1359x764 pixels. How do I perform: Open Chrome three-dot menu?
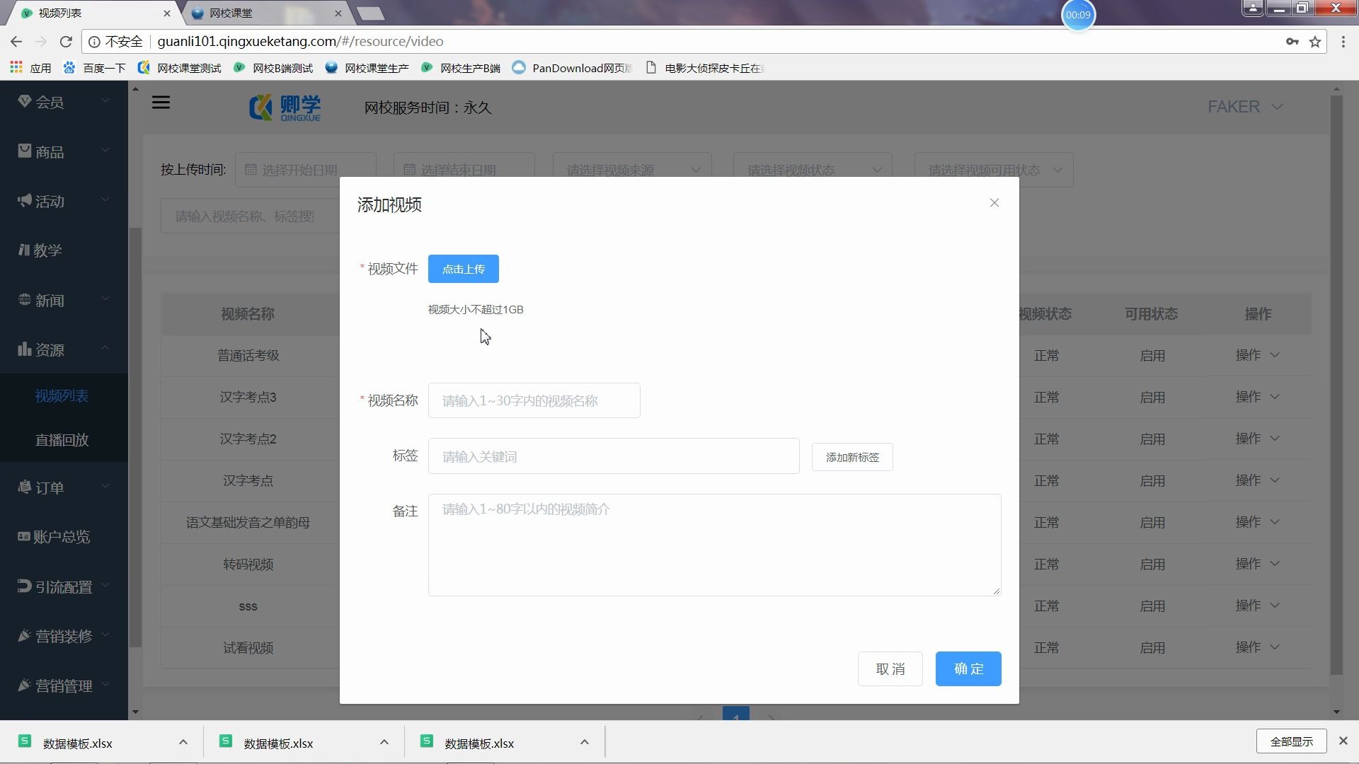point(1343,42)
